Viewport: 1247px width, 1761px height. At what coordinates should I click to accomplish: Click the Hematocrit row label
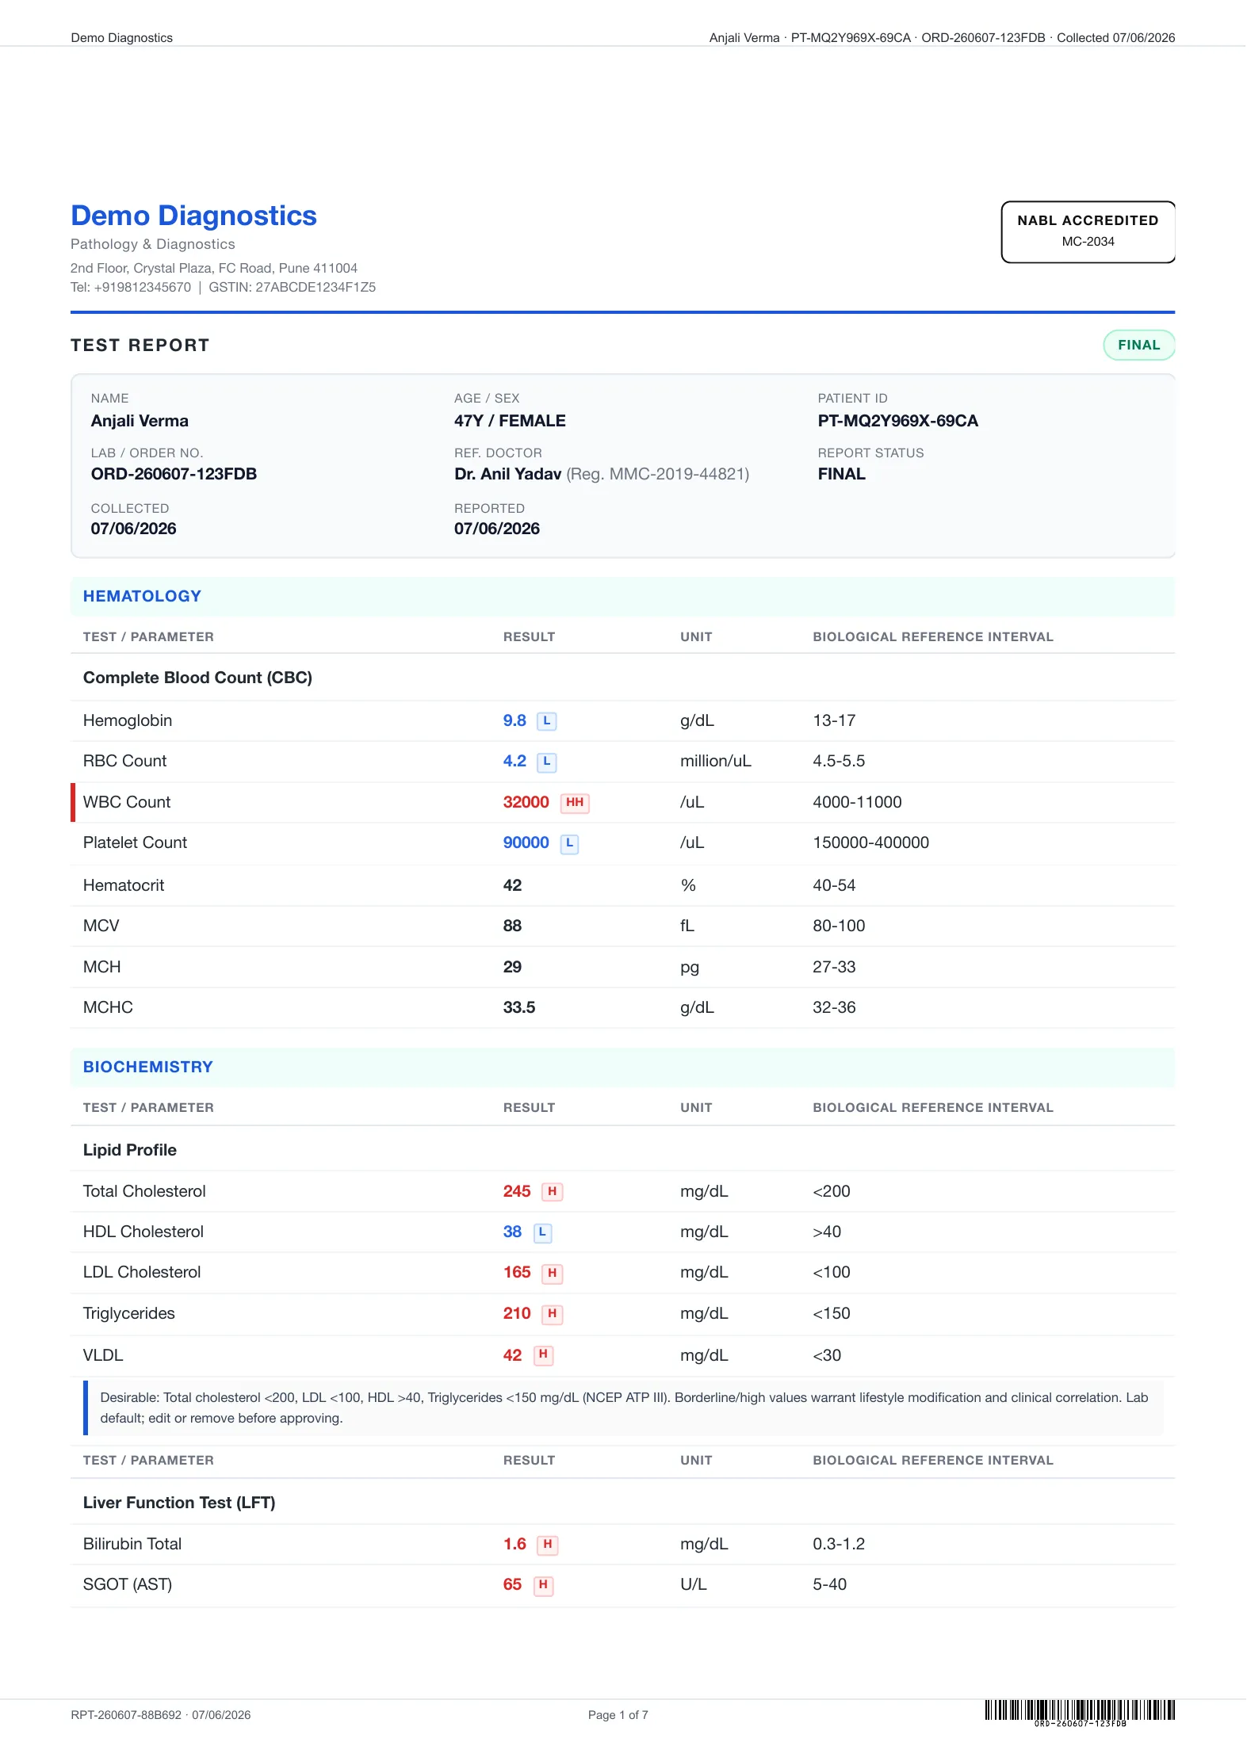(124, 885)
